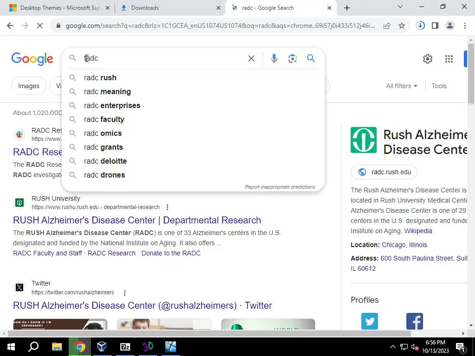The width and height of the screenshot is (475, 356).
Task: Click Chrome icon in taskbar
Action: point(80,347)
